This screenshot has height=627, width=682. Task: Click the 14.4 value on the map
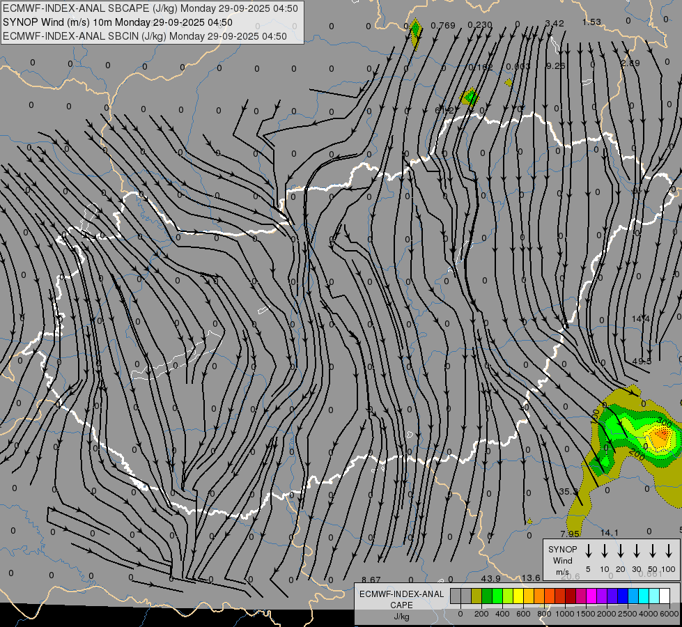641,319
